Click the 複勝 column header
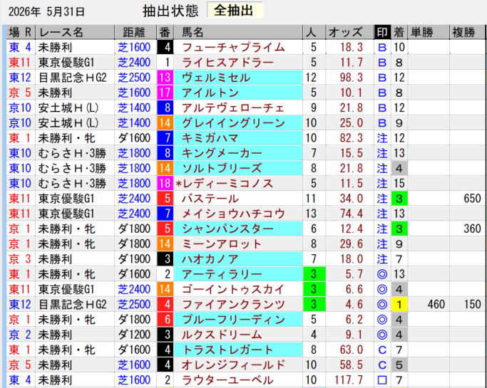Viewport: 487px width, 388px height. tap(467, 32)
